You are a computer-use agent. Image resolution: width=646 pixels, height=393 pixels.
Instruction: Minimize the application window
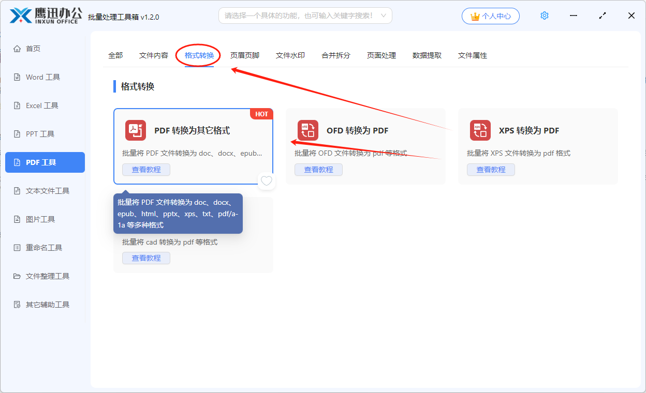[x=574, y=16]
